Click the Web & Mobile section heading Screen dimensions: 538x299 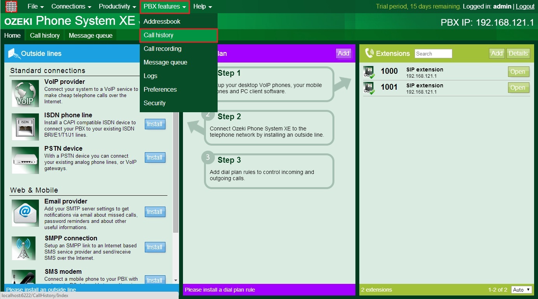pos(34,190)
